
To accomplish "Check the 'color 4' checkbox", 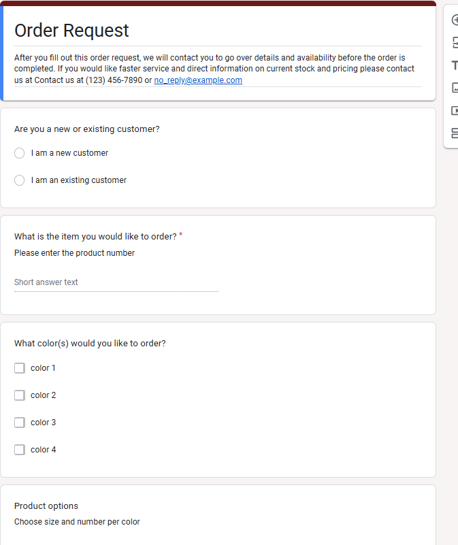I will (x=20, y=450).
